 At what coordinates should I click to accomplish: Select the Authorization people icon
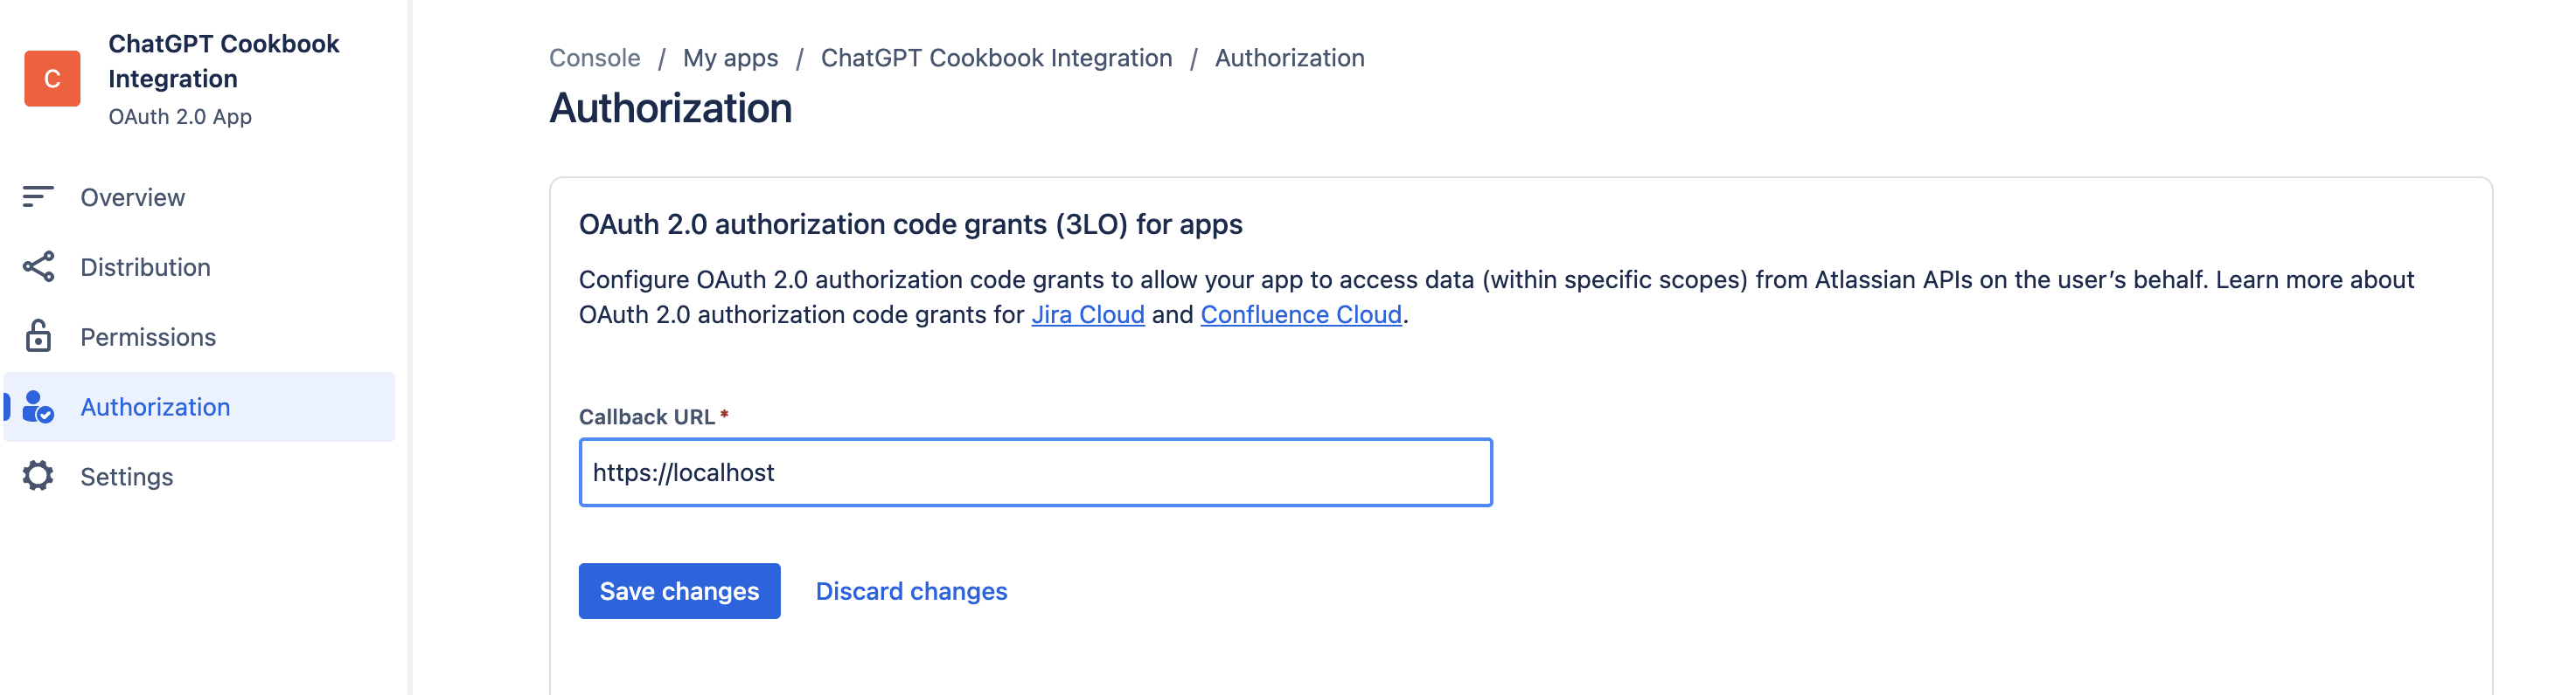pyautogui.click(x=38, y=406)
